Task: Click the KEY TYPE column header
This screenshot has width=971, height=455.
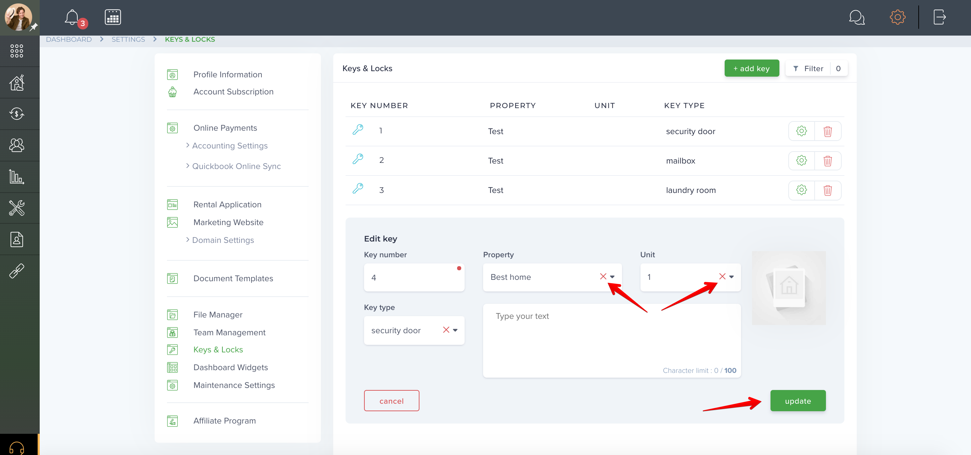Action: coord(684,106)
